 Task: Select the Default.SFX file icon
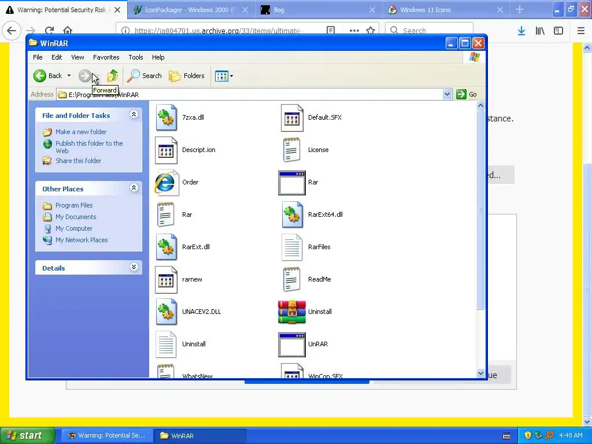[292, 117]
